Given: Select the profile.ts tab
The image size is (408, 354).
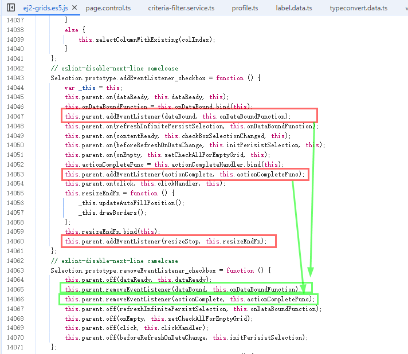Looking at the screenshot, I should tap(245, 8).
